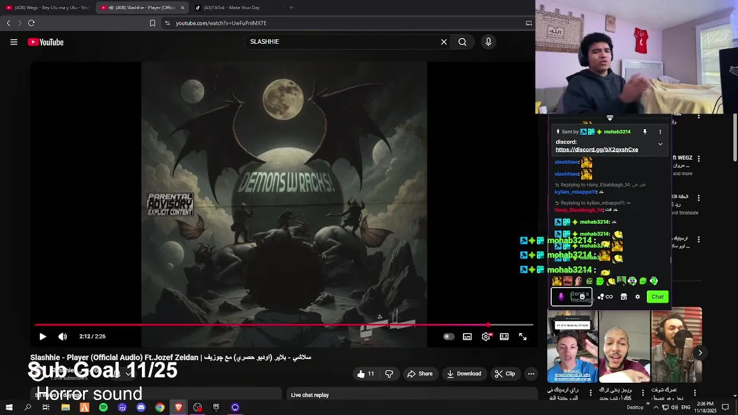This screenshot has height=415, width=738.
Task: Click the Clip button
Action: point(505,373)
